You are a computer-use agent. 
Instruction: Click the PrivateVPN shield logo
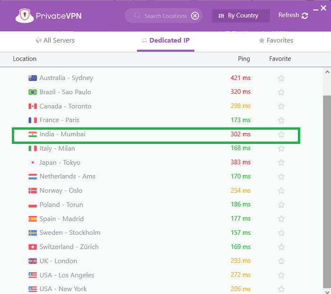pos(25,16)
